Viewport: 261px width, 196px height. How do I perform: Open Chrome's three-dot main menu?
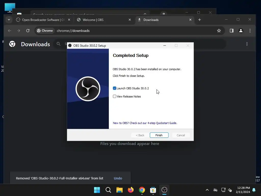(250, 31)
